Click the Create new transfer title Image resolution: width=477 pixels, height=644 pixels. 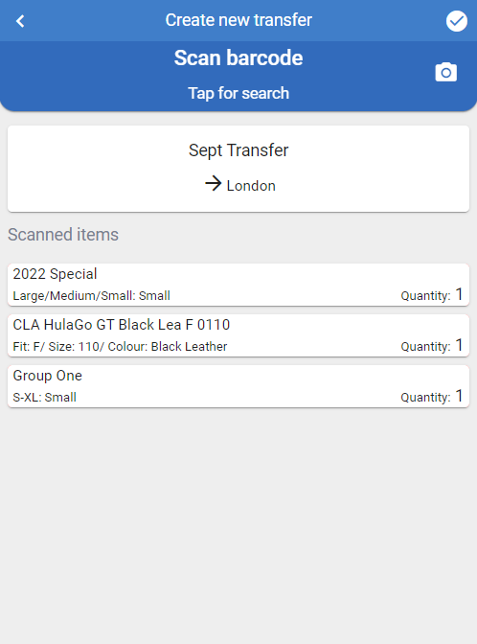click(x=238, y=20)
